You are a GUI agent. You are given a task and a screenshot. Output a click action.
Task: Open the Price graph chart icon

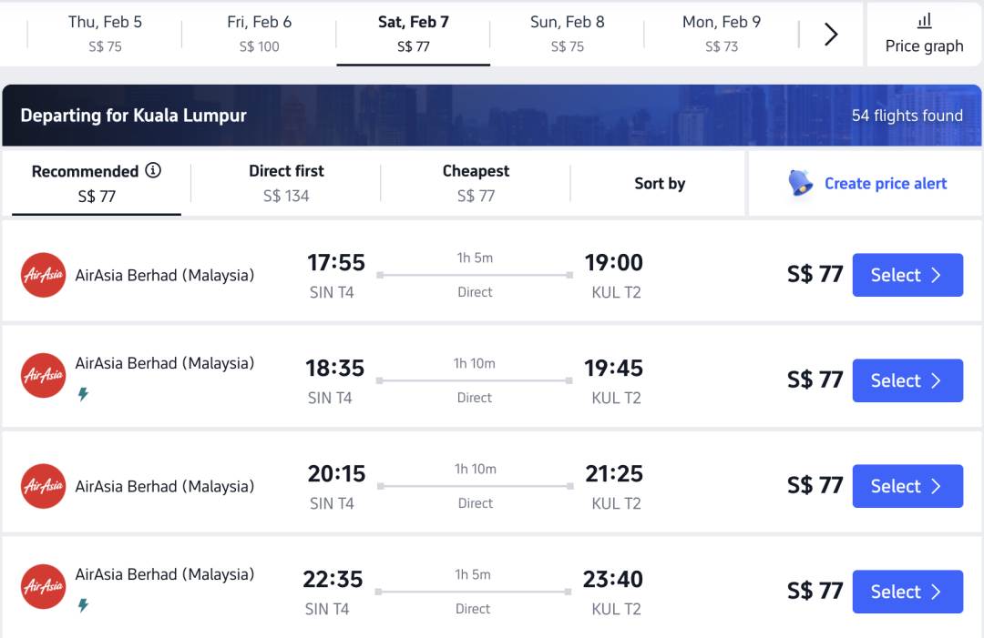[924, 21]
